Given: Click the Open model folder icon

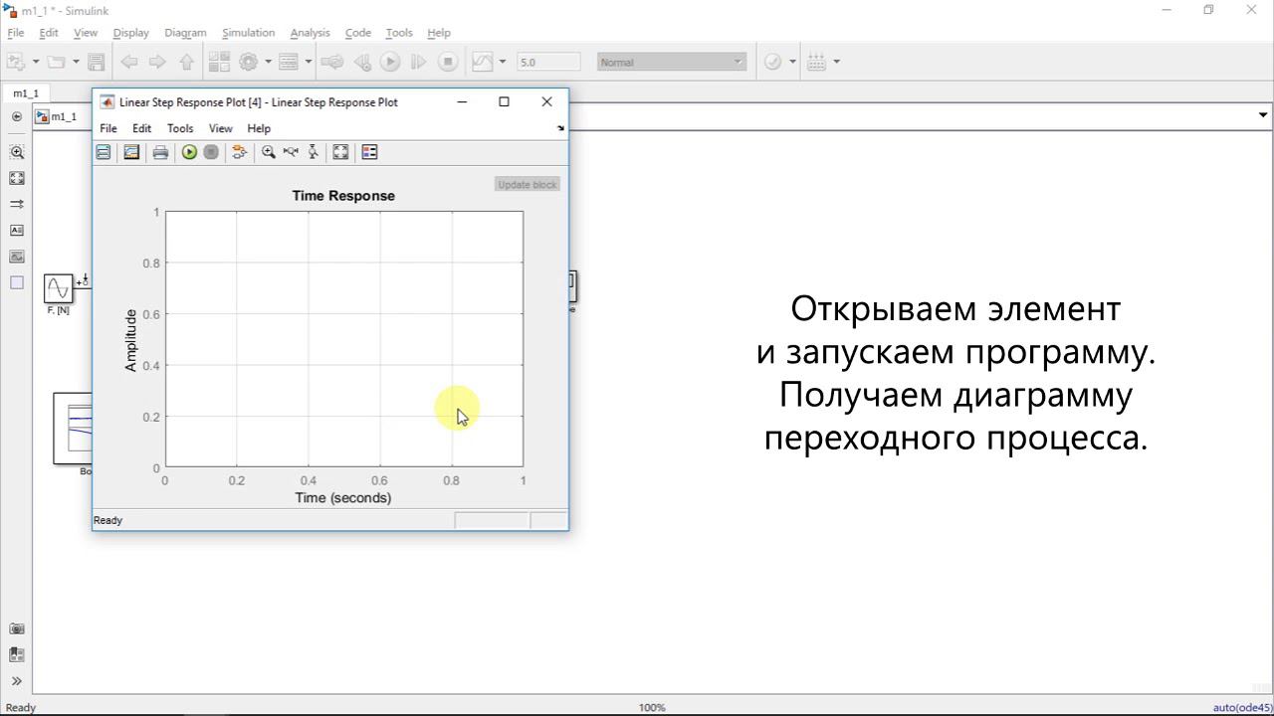Looking at the screenshot, I should point(57,62).
